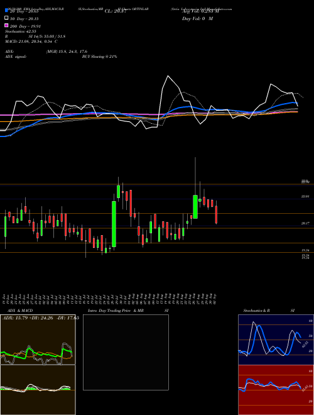Open the ADX indicator chart panel
This screenshot has width=314, height=415.
[38, 340]
